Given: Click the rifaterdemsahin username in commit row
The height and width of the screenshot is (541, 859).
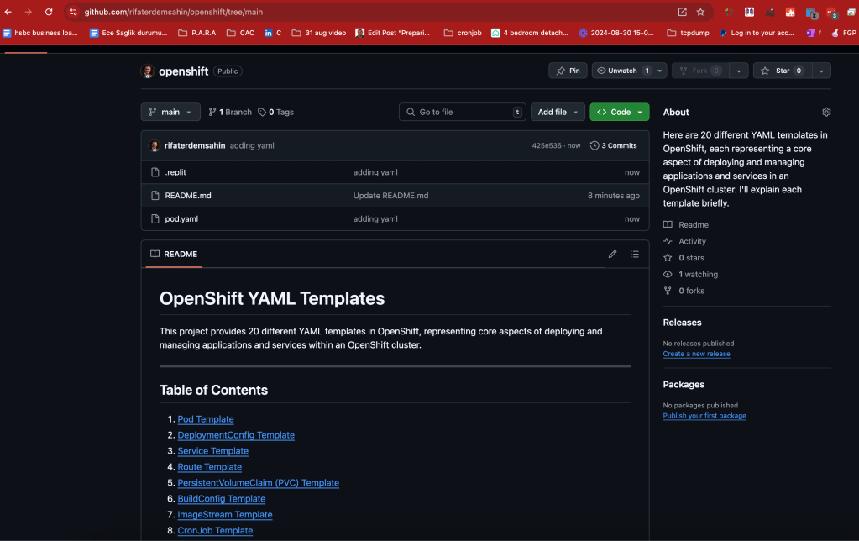Looking at the screenshot, I should [195, 145].
